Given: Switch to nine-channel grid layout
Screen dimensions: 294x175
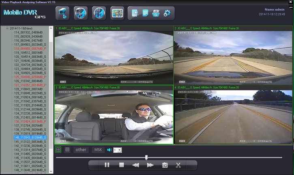Looking at the screenshot, I should [x=67, y=150].
